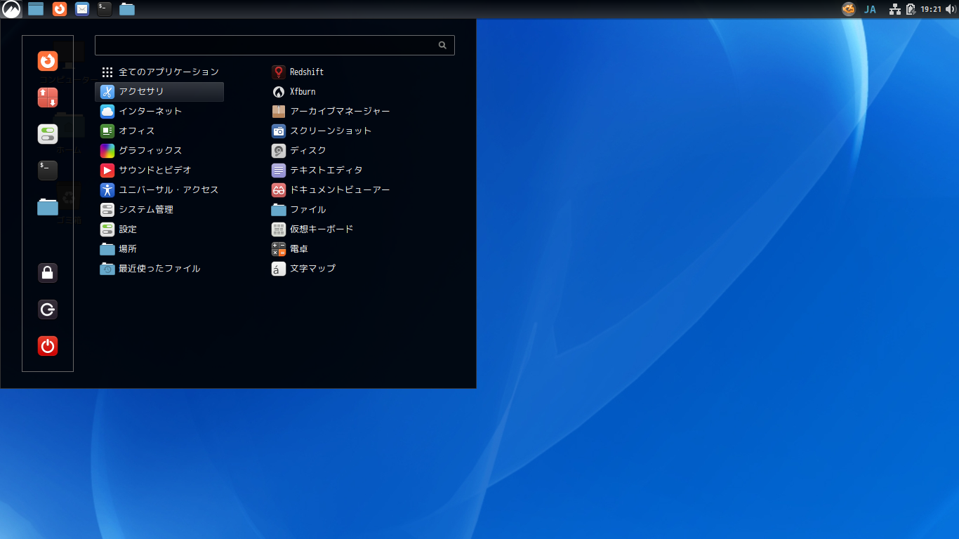Lock the screen with the padlock icon
959x539 pixels.
(x=47, y=273)
